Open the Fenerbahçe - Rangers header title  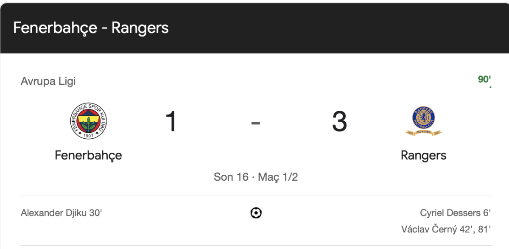click(91, 28)
